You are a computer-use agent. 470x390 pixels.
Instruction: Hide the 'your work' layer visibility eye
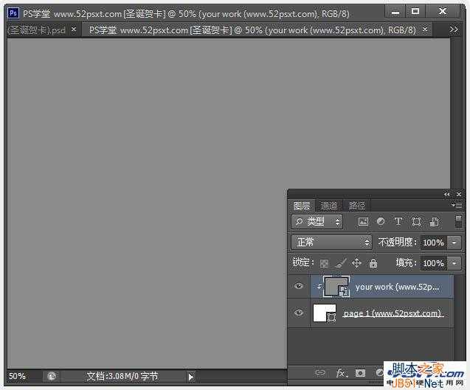[299, 287]
